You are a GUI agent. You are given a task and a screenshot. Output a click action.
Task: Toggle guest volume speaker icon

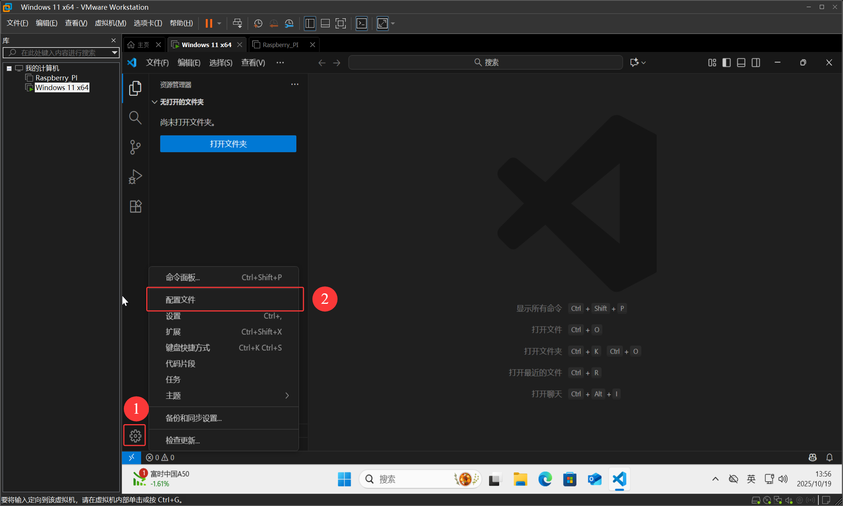tap(783, 479)
